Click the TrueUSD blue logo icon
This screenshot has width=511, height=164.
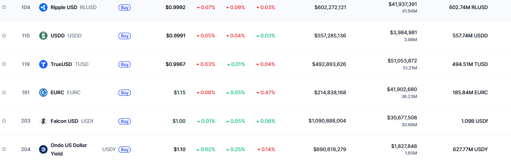click(x=43, y=64)
